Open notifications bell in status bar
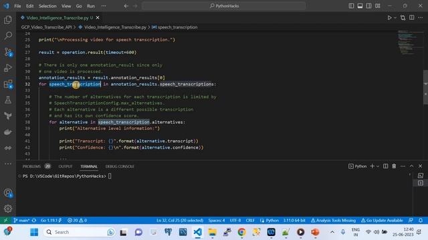This screenshot has width=428, height=240. click(421, 221)
